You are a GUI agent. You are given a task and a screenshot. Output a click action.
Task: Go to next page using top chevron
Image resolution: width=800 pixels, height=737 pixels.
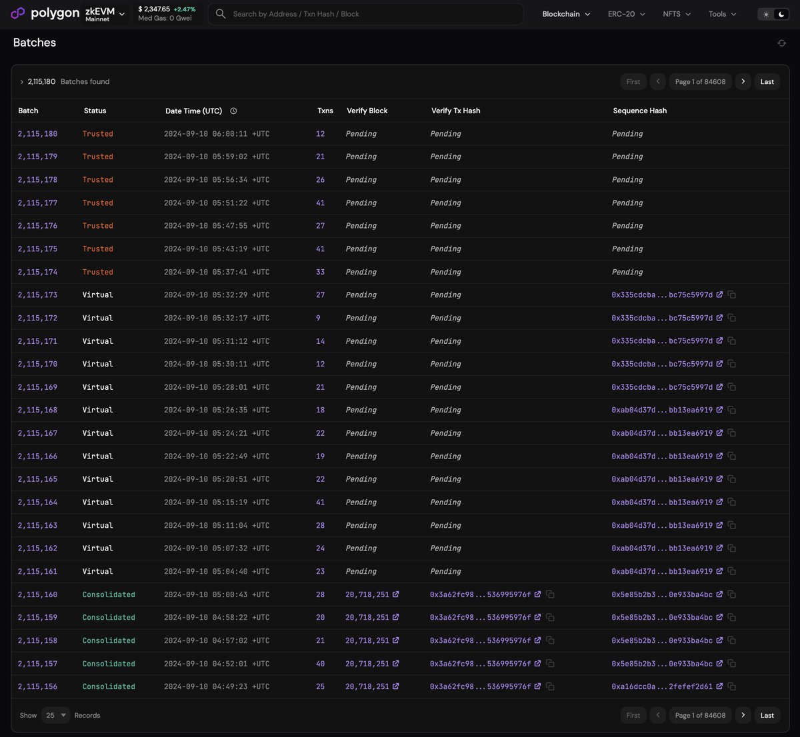pyautogui.click(x=743, y=81)
